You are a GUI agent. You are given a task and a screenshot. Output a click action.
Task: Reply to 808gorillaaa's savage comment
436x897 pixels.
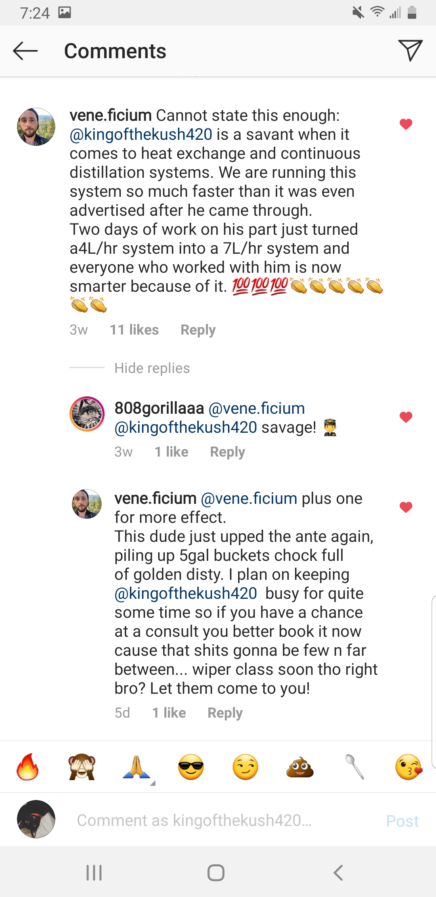coord(227,452)
